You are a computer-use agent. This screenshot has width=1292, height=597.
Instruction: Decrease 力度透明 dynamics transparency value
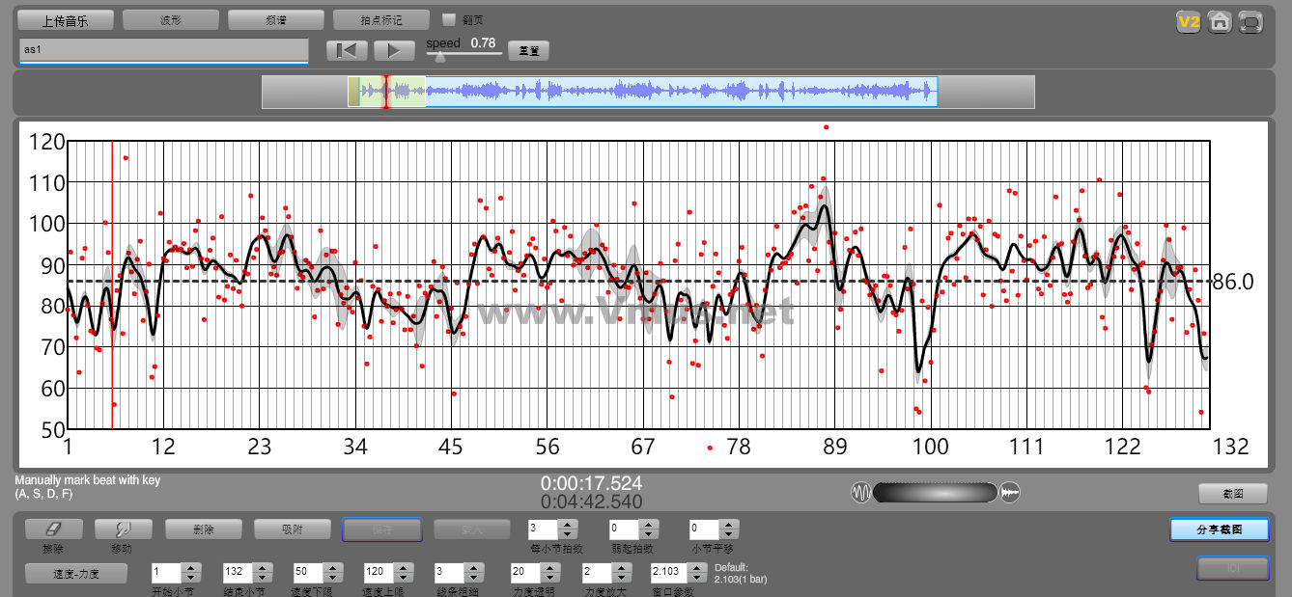click(x=552, y=577)
